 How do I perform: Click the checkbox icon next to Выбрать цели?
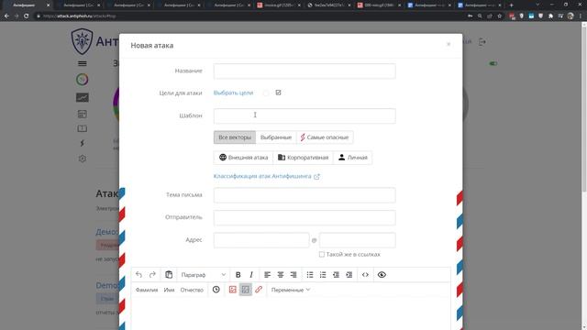278,93
